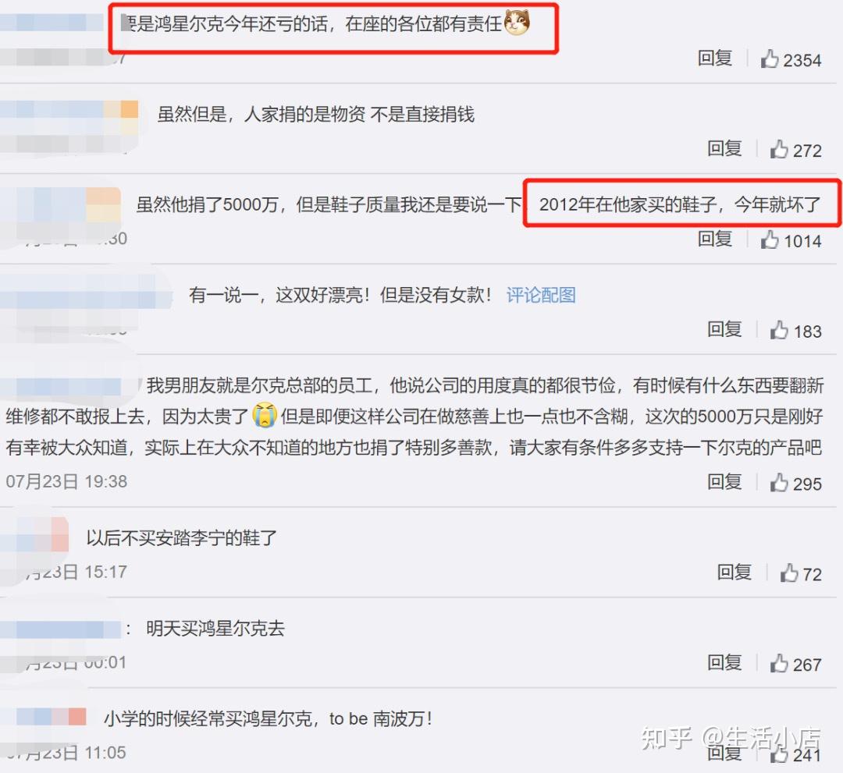843x773 pixels.
Task: Click thumbs-up icon beside 241
Action: [779, 753]
